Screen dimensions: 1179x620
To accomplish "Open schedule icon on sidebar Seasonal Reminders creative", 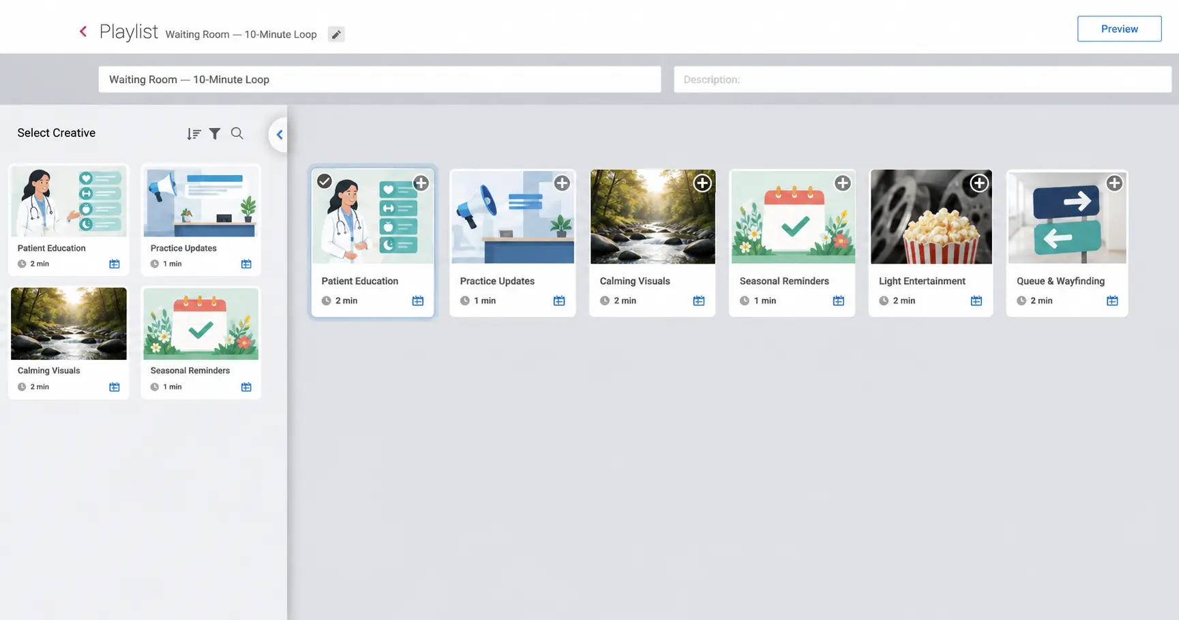I will point(246,387).
